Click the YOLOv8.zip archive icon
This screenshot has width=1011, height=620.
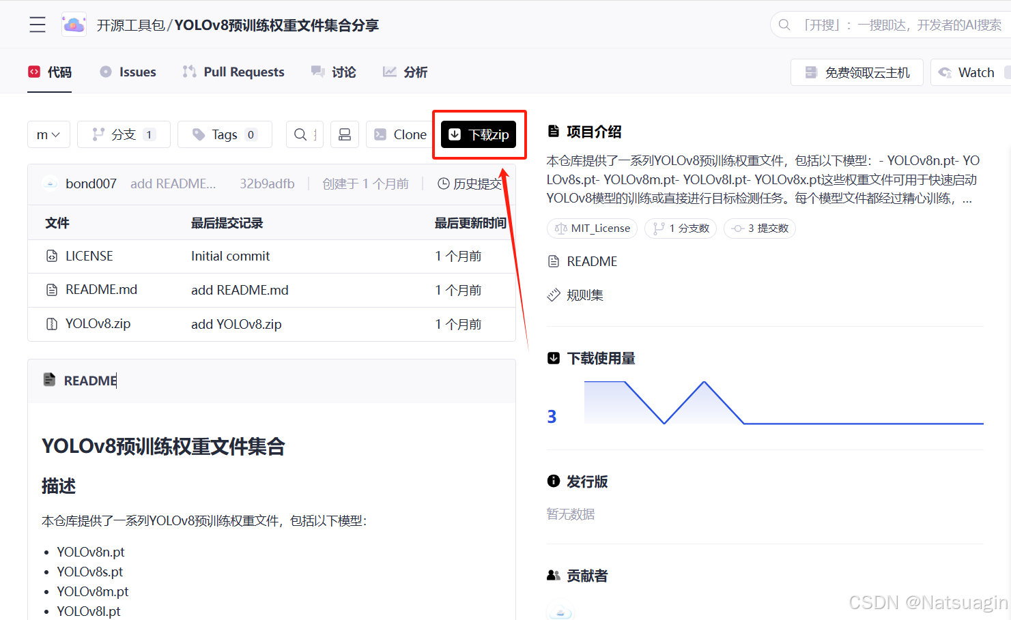coord(52,324)
